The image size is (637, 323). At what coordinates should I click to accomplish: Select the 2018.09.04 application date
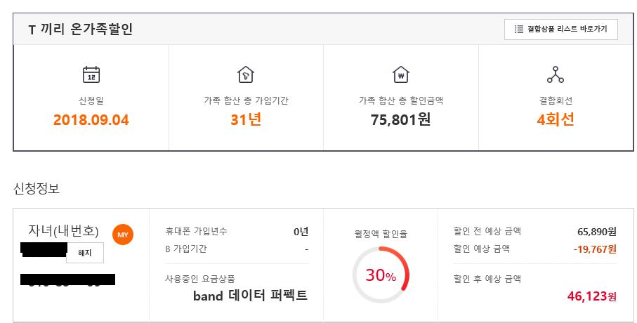[91, 119]
